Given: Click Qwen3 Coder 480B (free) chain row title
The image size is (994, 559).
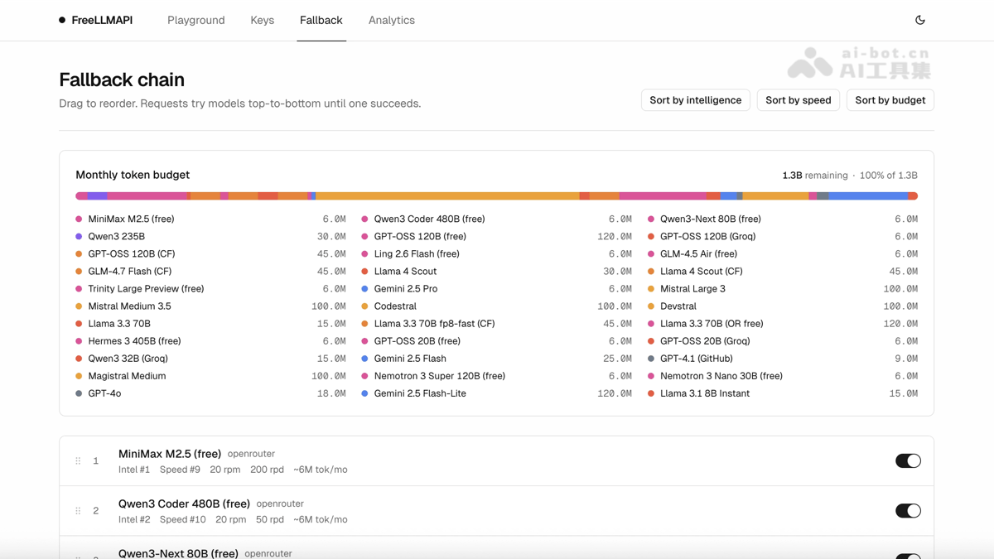Looking at the screenshot, I should 184,504.
